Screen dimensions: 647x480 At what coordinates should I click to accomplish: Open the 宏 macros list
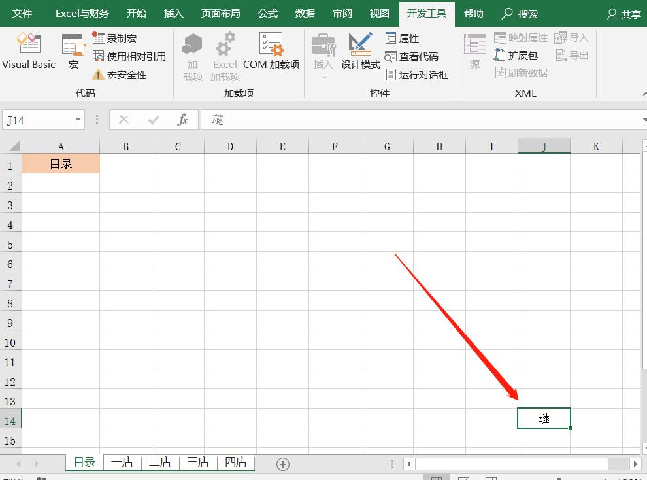(x=73, y=52)
